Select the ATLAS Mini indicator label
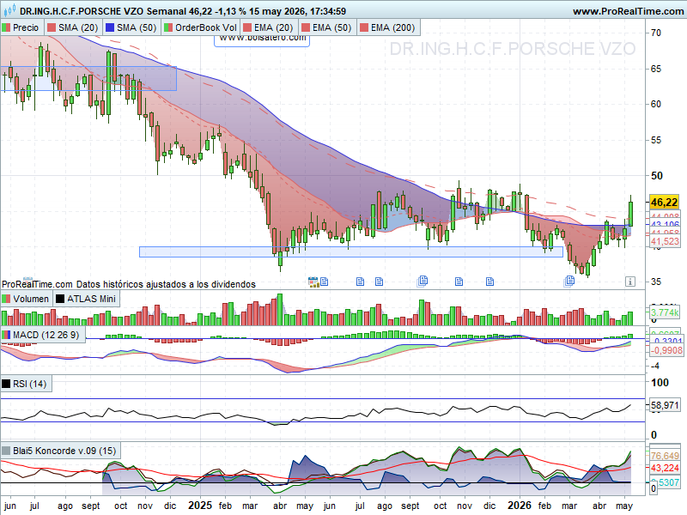 click(87, 299)
